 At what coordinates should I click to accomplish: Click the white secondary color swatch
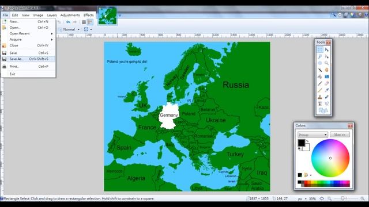pos(307,148)
